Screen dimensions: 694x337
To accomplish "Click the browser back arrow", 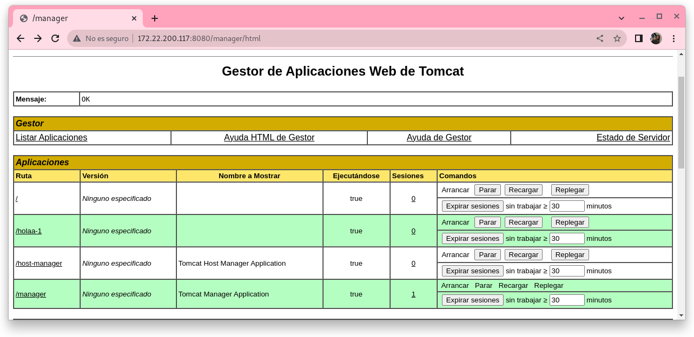I will pos(21,38).
